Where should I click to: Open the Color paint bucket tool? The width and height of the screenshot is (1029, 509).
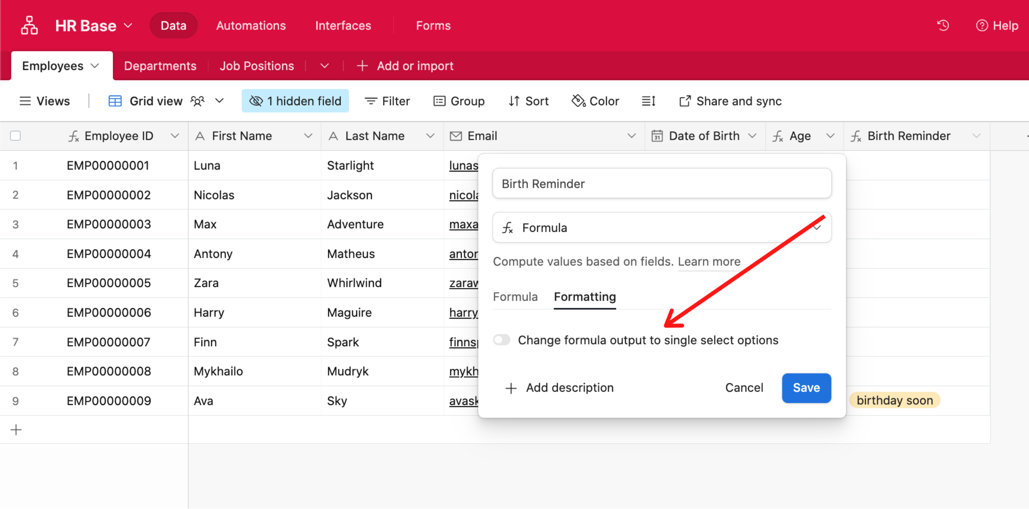coord(595,101)
